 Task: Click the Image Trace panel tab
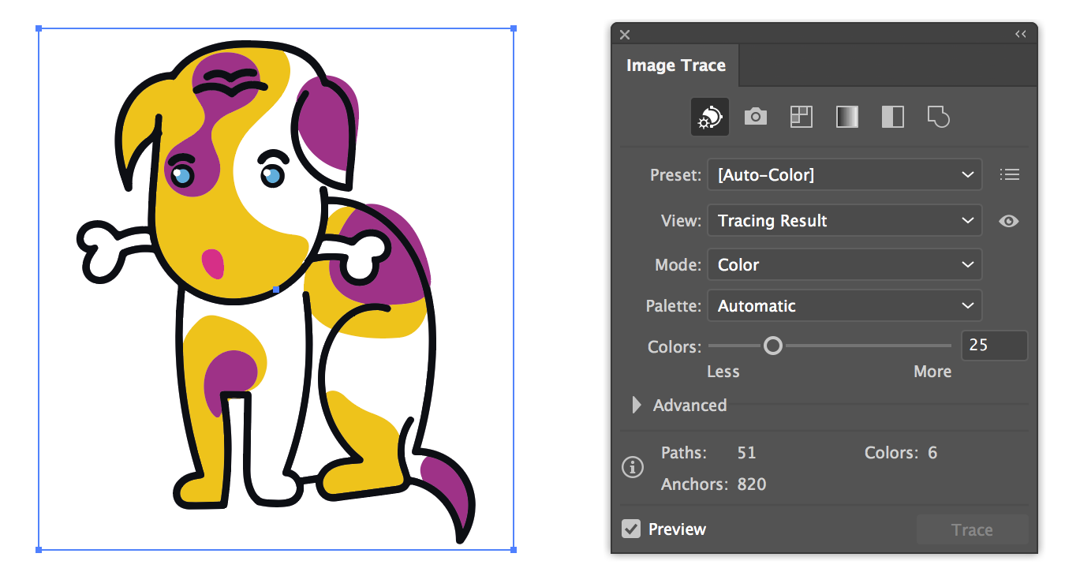676,65
